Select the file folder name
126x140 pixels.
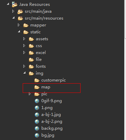[39, 60]
